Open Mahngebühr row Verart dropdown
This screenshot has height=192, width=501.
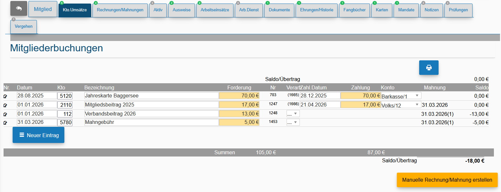click(293, 123)
